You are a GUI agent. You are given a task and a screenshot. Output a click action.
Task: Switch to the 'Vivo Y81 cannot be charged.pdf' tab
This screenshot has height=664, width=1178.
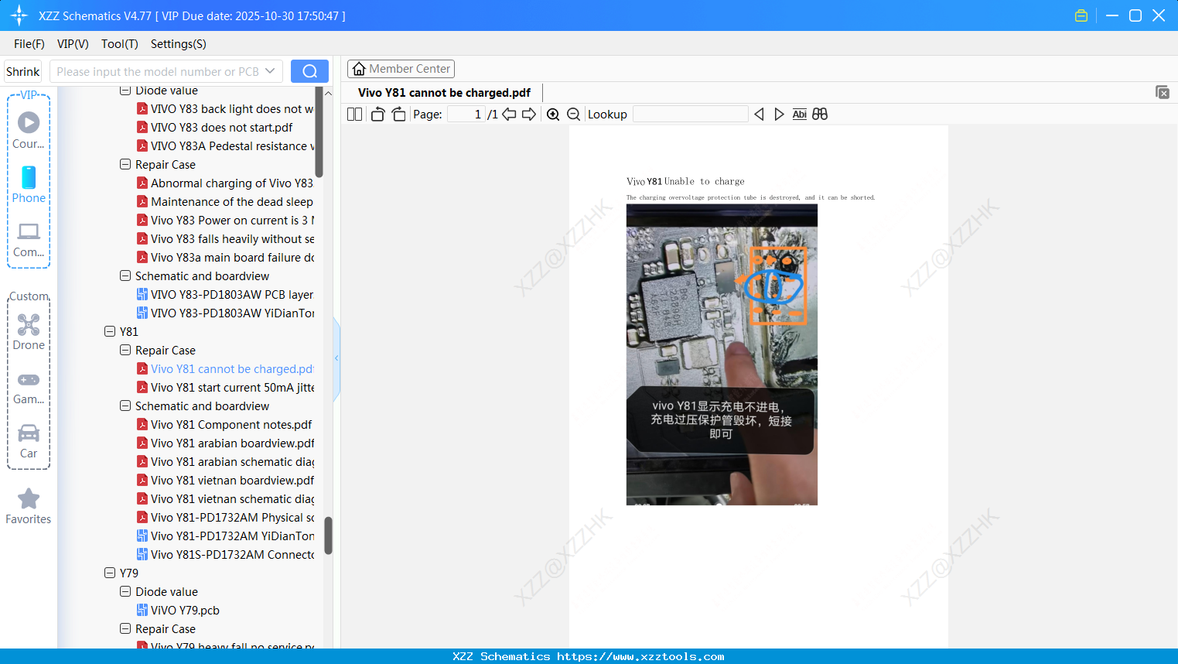pyautogui.click(x=444, y=93)
